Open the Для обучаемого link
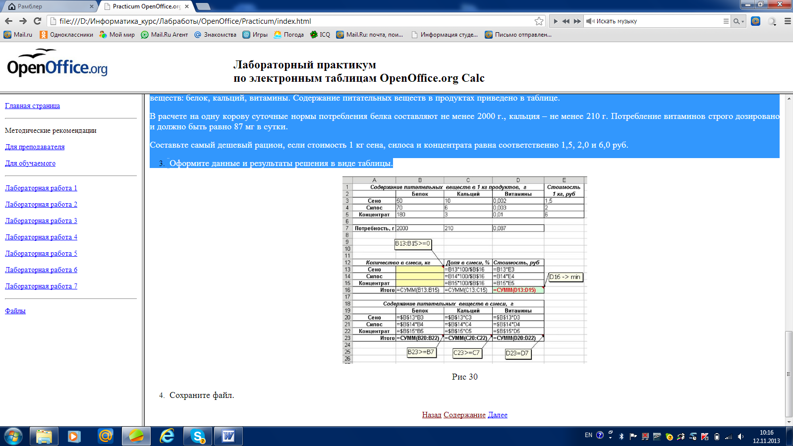This screenshot has width=793, height=446. (x=30, y=163)
